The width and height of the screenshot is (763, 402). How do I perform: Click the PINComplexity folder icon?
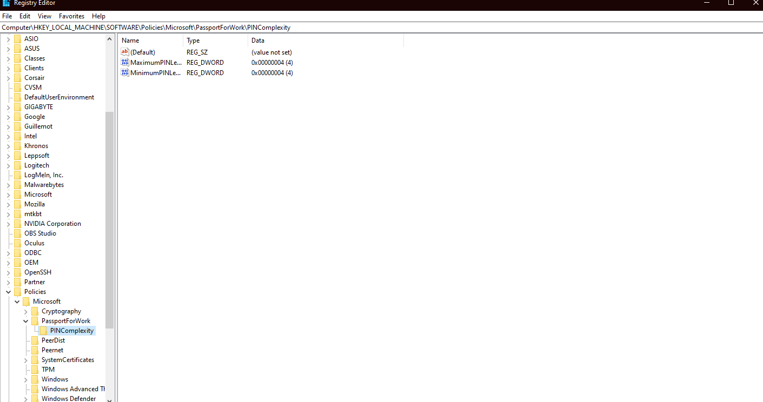[x=44, y=331]
